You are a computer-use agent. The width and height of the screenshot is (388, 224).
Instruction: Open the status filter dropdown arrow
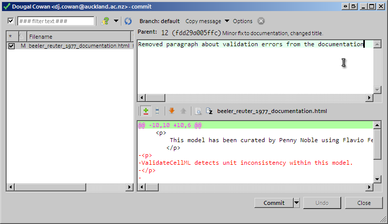click(x=116, y=21)
